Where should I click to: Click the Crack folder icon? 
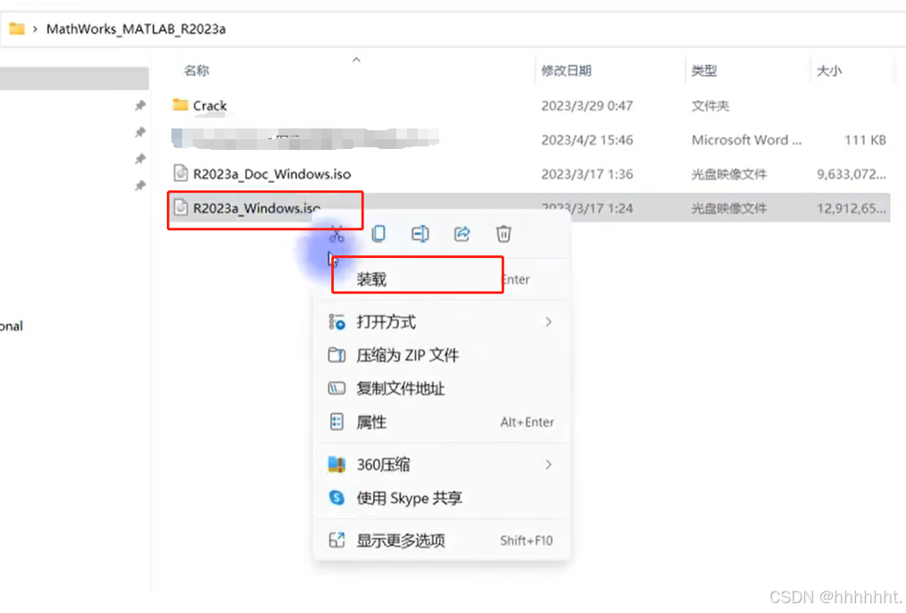pyautogui.click(x=181, y=104)
